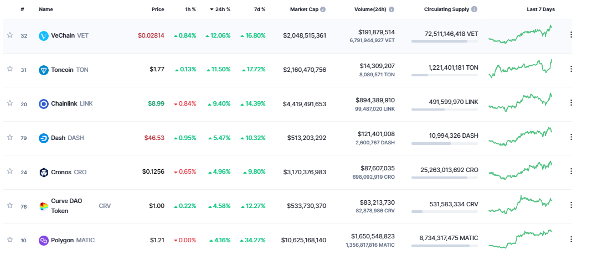Sort the table by # rank header

[x=22, y=9]
